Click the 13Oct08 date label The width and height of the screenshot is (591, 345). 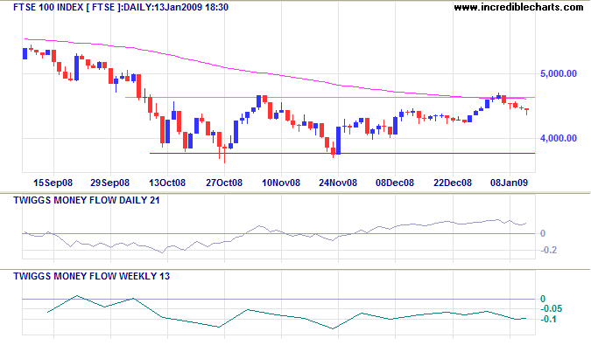tap(167, 183)
